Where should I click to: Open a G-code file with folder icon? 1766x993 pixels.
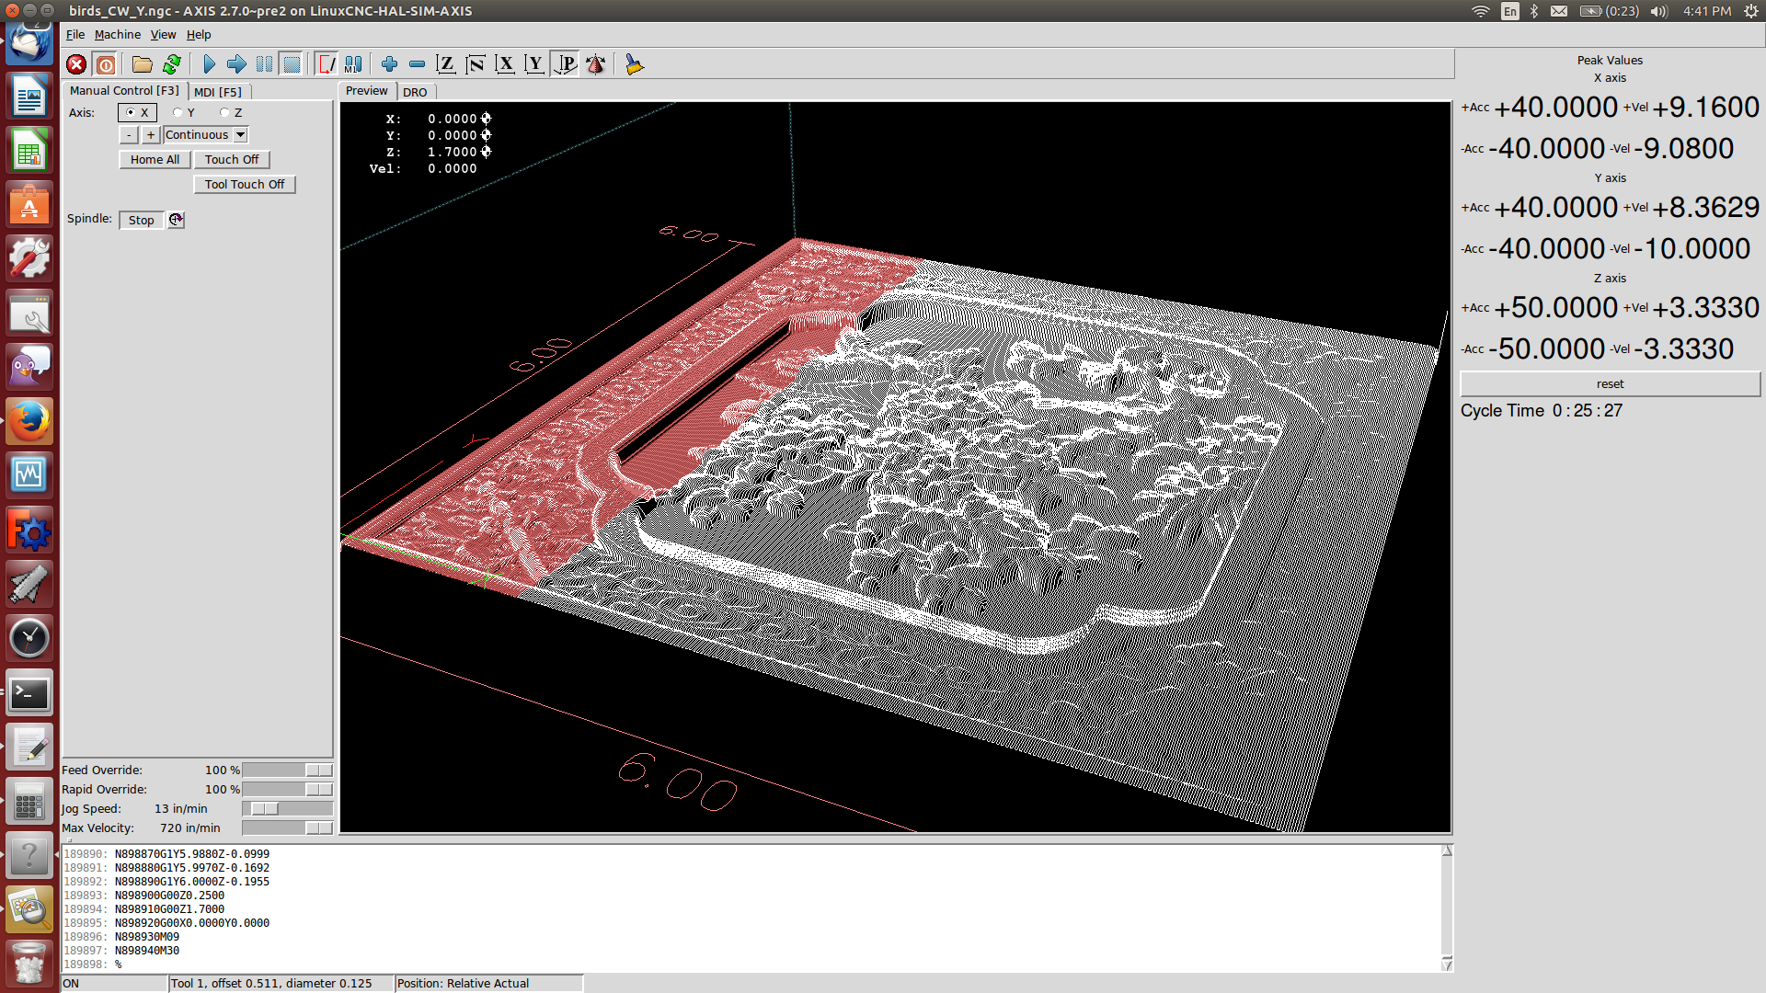pos(142,64)
